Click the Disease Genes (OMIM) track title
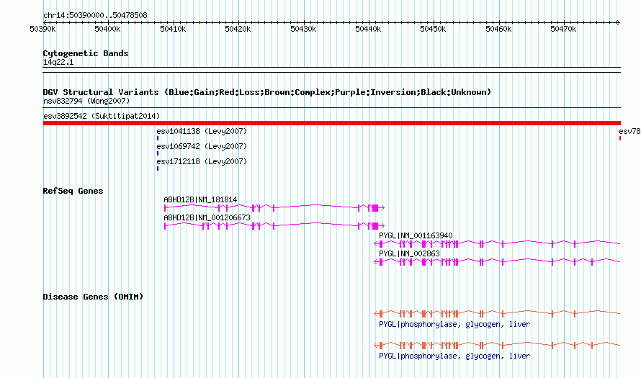 [93, 297]
